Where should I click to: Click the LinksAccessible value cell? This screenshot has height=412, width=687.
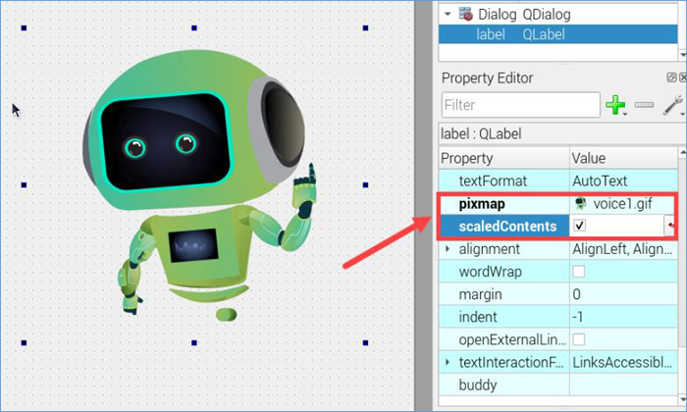tap(623, 362)
